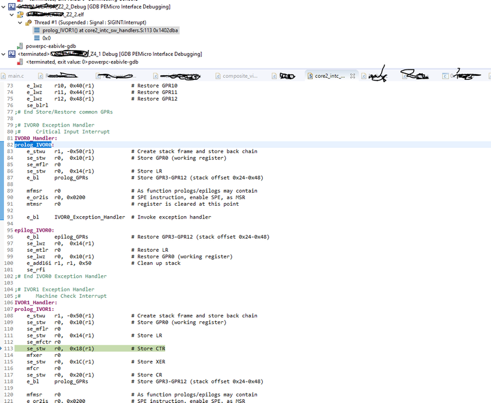Click the Z2_2.elf debug target icon
491x403 pixels.
coord(20,14)
